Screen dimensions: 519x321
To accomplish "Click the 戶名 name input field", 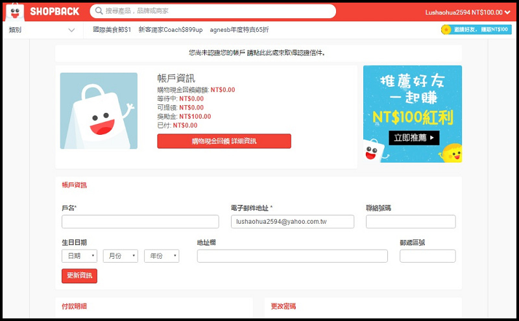I will click(140, 221).
